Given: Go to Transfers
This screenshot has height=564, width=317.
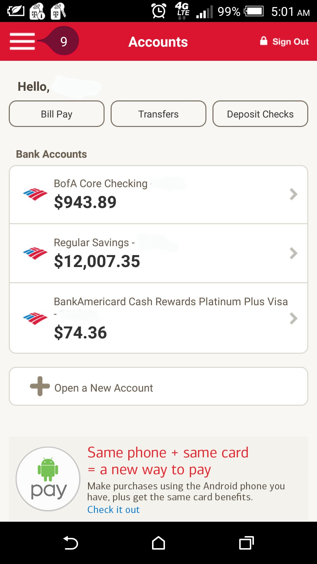Looking at the screenshot, I should point(158,114).
